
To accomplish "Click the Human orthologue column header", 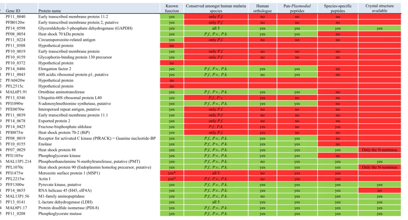I will tap(262, 8).
